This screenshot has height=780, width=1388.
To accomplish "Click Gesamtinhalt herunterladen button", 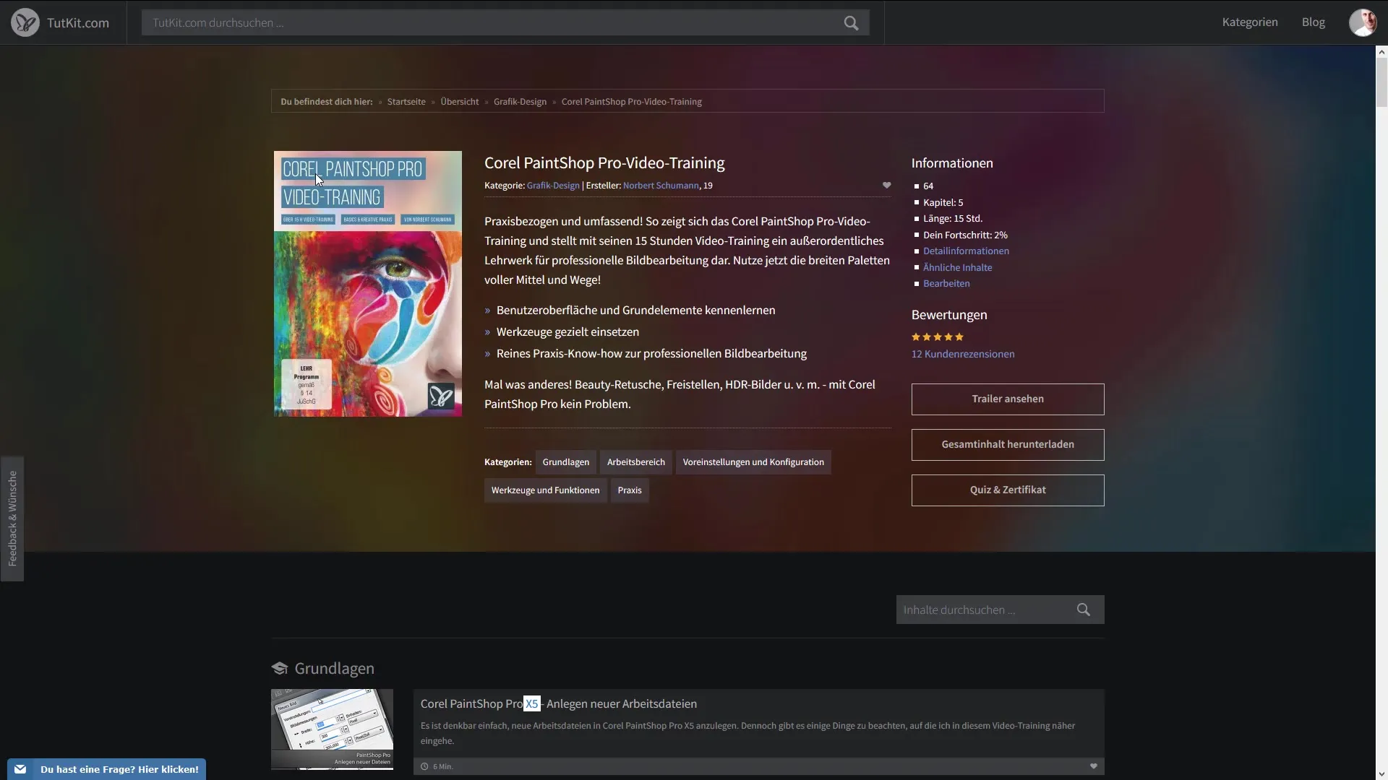I will (x=1008, y=445).
